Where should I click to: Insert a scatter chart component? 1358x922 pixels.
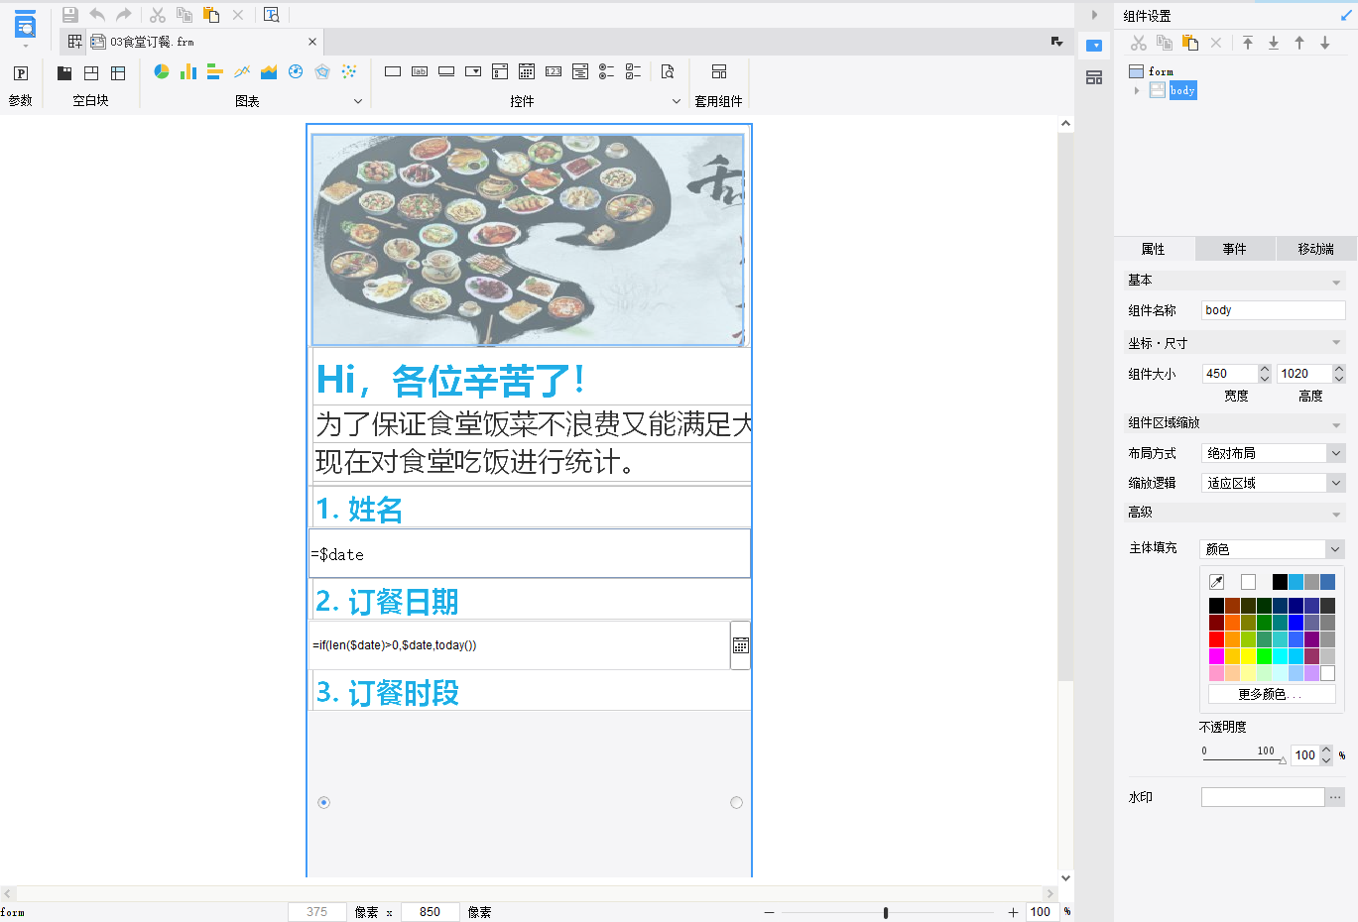pos(349,71)
